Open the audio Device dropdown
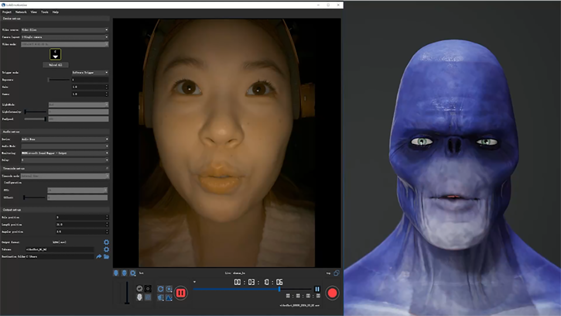Screen dimensions: 561x316 (x=65, y=139)
